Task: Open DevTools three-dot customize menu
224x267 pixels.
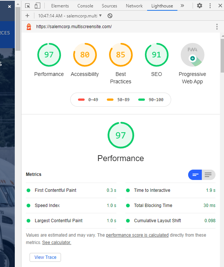Action: [x=210, y=6]
